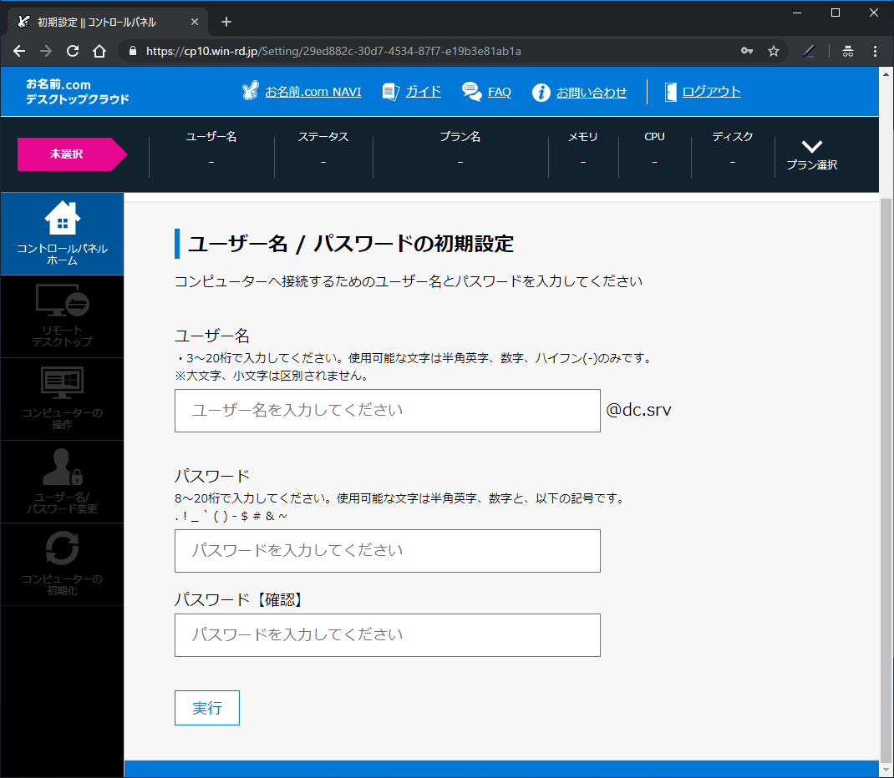894x778 pixels.
Task: Open コントロールパネル ホーム in sidebar
Action: [x=62, y=234]
